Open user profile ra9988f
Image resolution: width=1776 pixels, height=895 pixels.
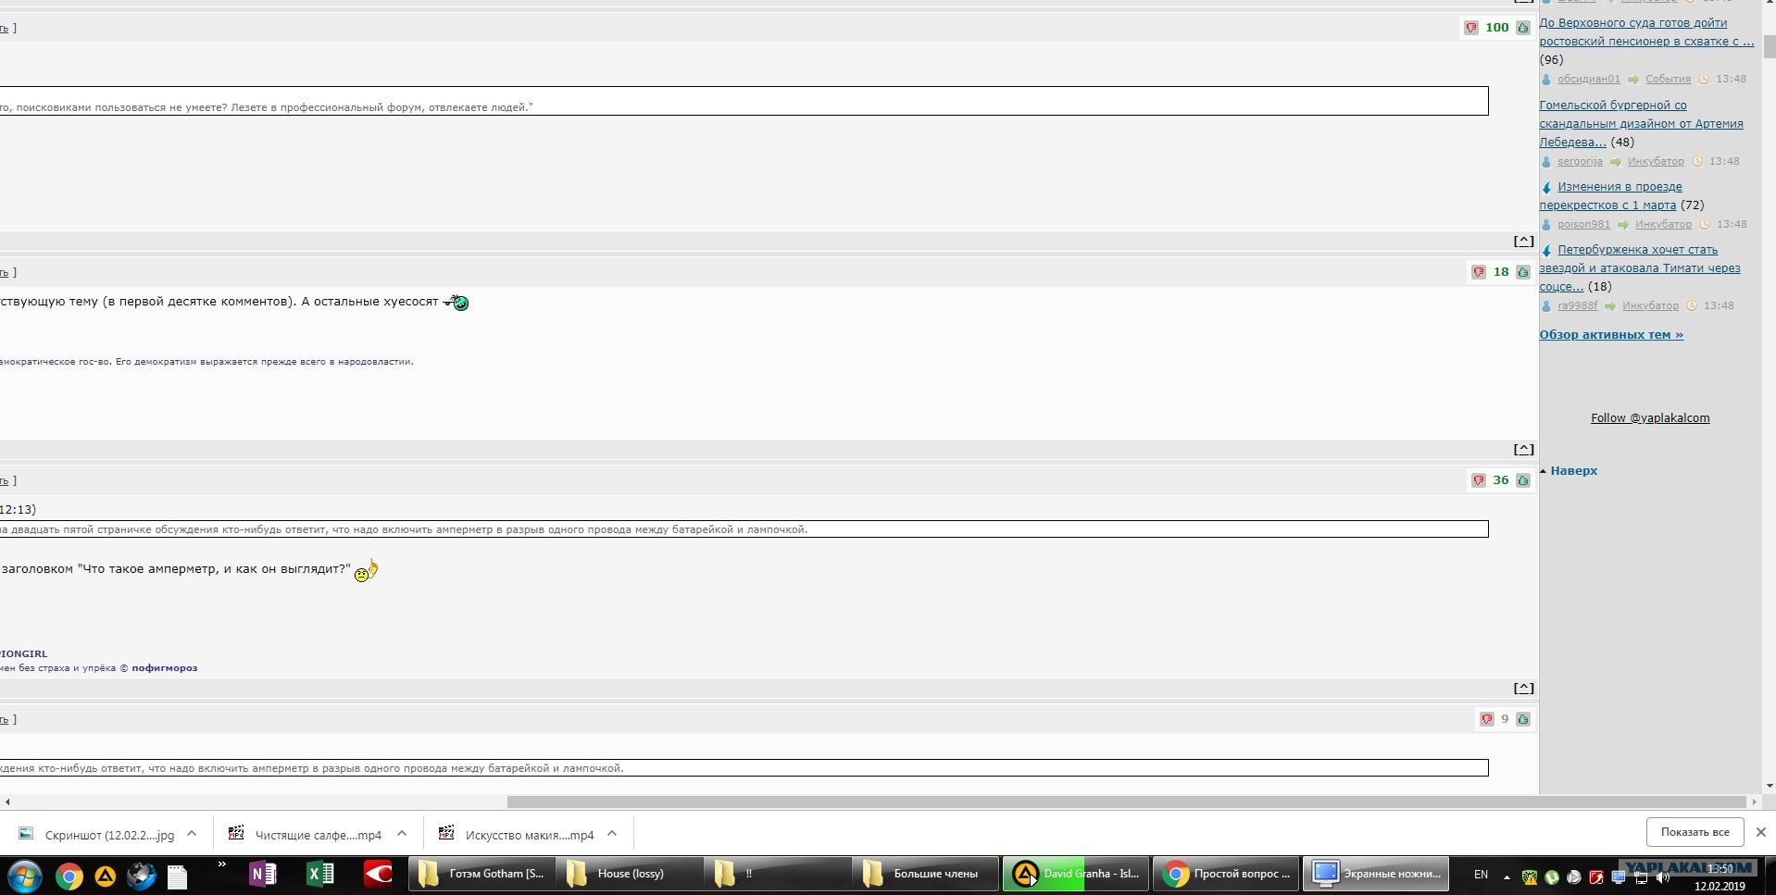(1578, 306)
